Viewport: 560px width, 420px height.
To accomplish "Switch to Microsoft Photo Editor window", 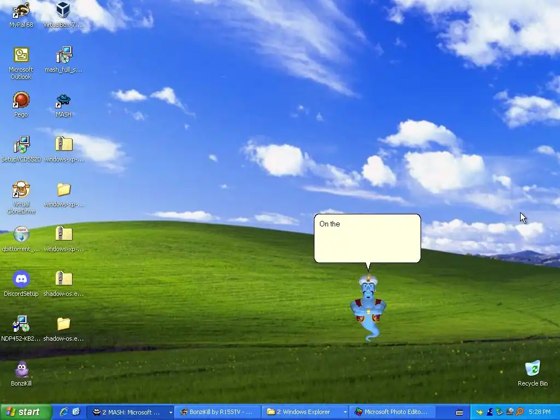I will [392, 412].
